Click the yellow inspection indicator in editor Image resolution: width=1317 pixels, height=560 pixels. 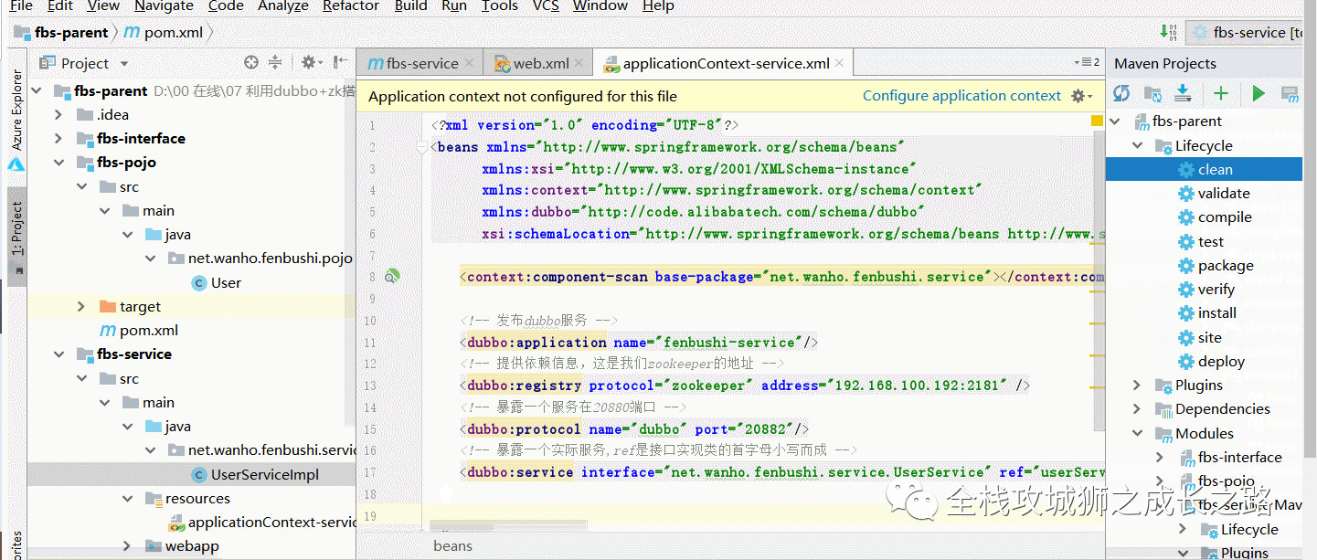[1097, 121]
